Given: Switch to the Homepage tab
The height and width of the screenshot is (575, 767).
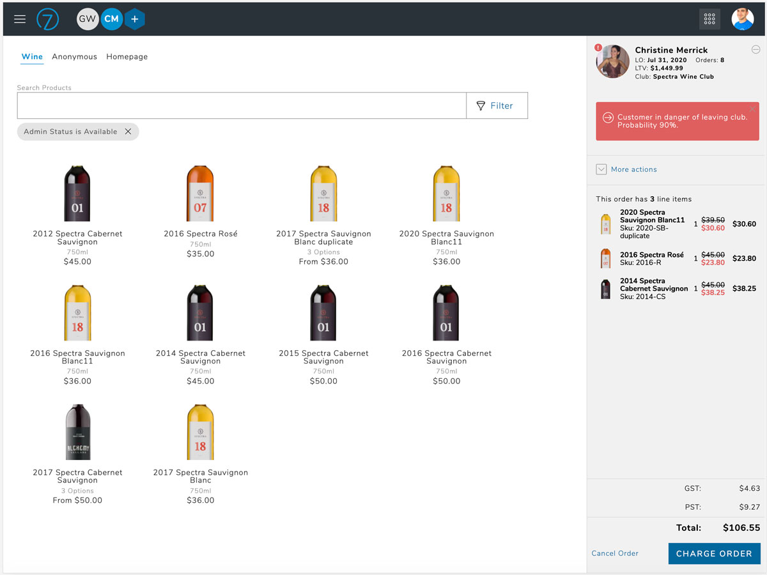Looking at the screenshot, I should tap(127, 57).
